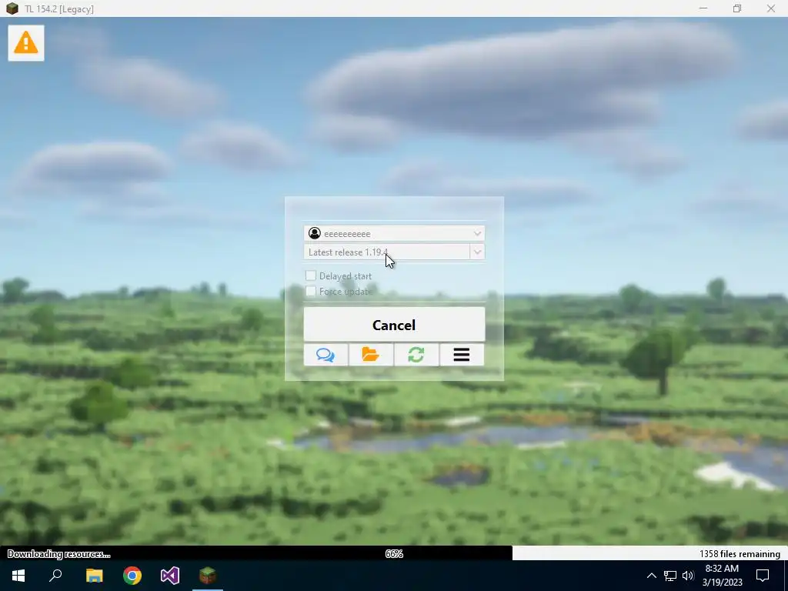
Task: Open the volume speaker tray icon
Action: tap(688, 576)
